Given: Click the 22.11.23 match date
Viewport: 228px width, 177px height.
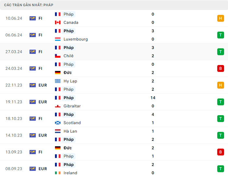Looking at the screenshot, I should (14, 85).
